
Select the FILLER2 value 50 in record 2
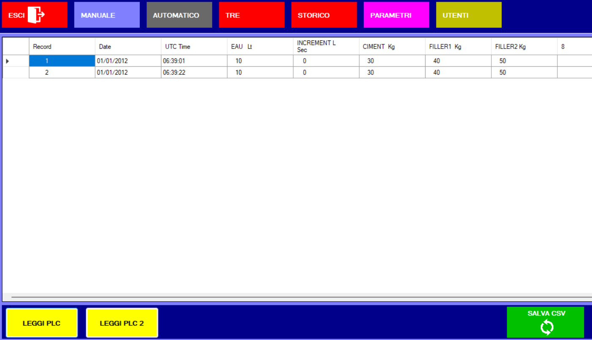[x=524, y=73]
